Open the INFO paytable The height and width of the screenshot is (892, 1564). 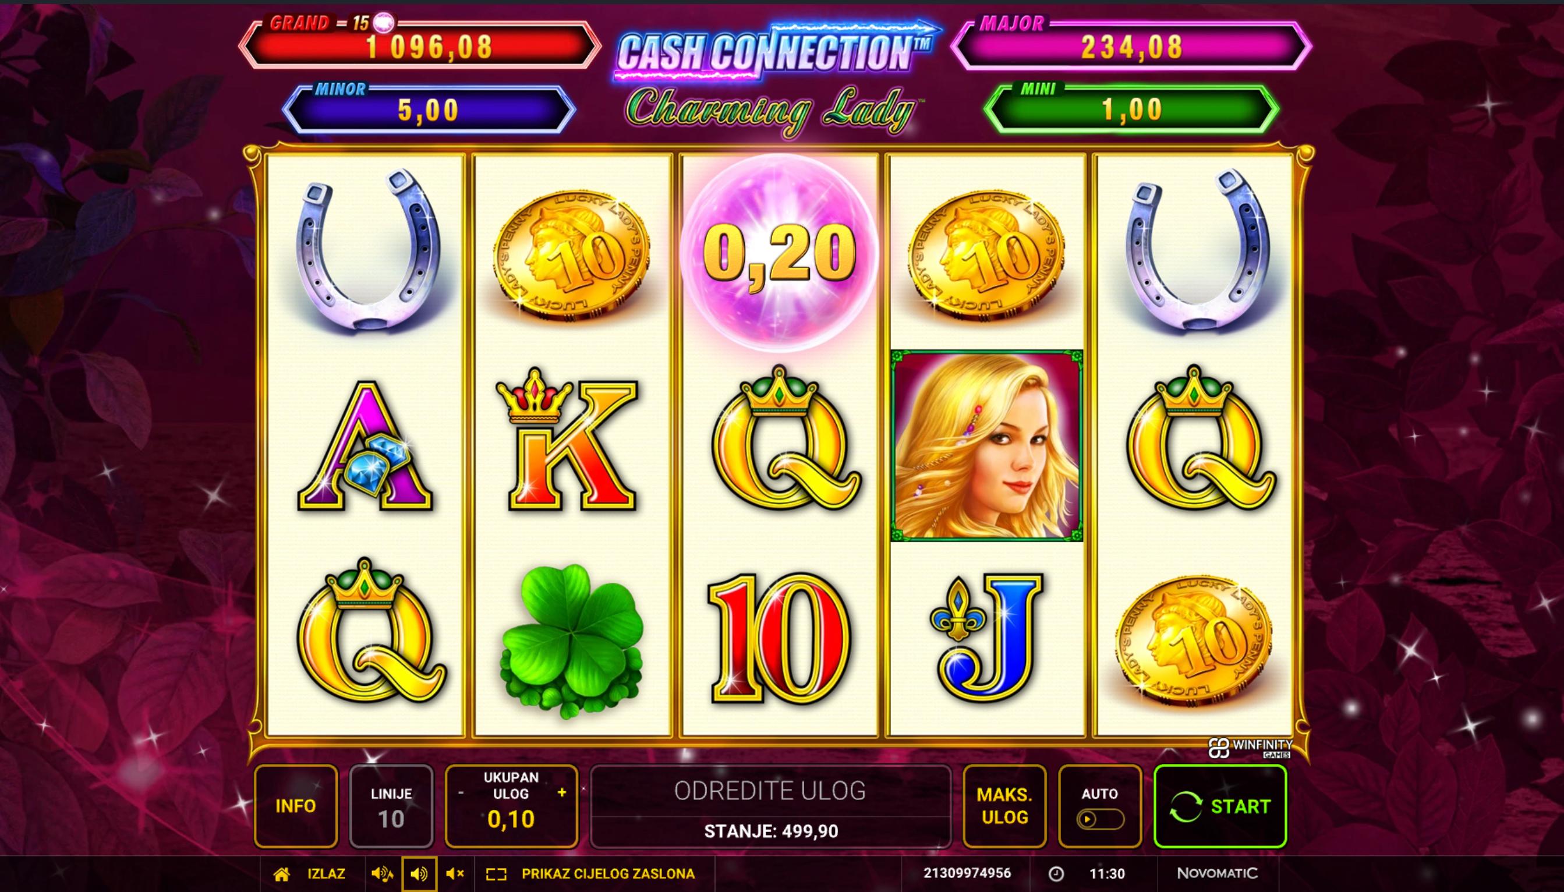point(296,806)
